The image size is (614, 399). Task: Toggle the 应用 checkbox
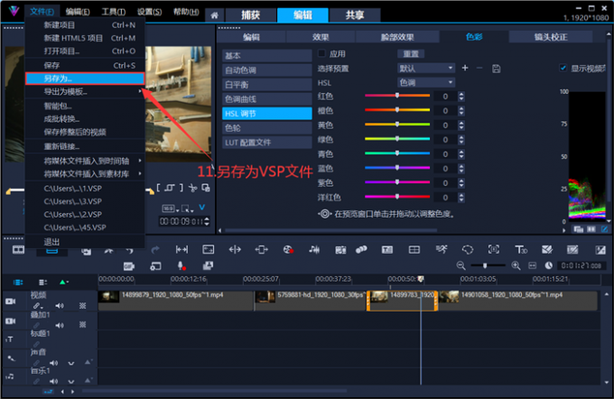point(321,53)
